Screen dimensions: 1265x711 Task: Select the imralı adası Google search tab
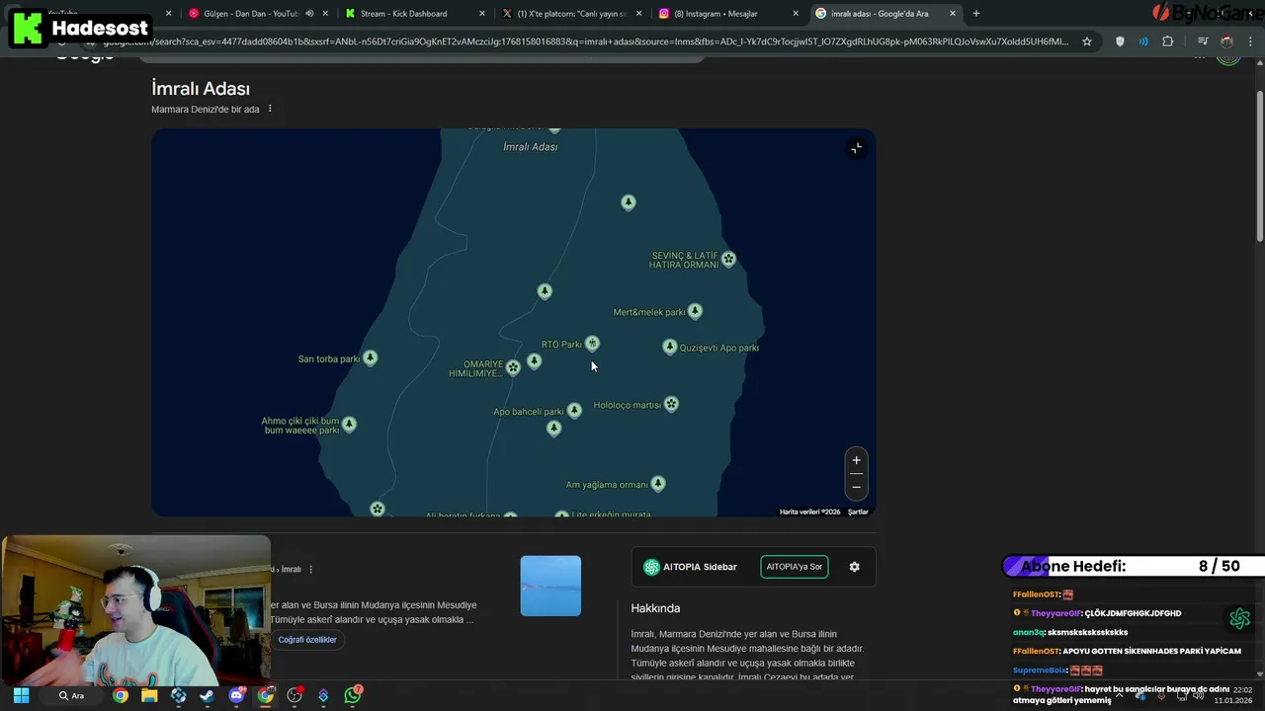point(885,14)
